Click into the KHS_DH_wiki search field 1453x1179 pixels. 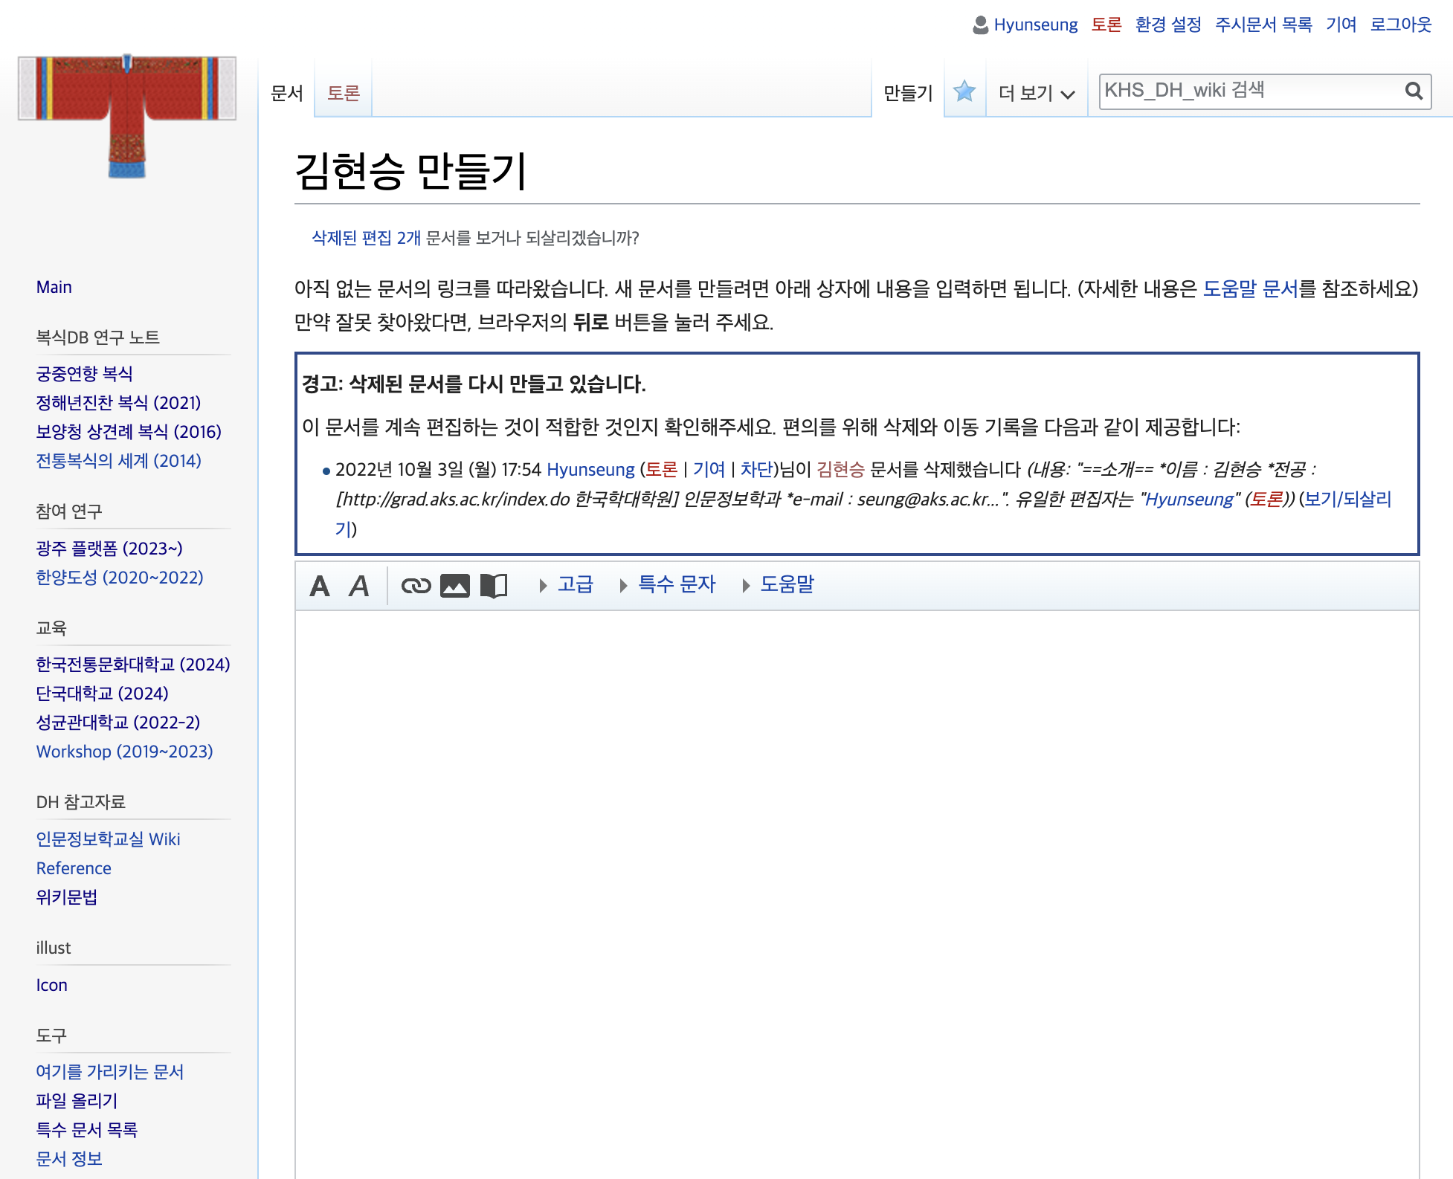1251,91
